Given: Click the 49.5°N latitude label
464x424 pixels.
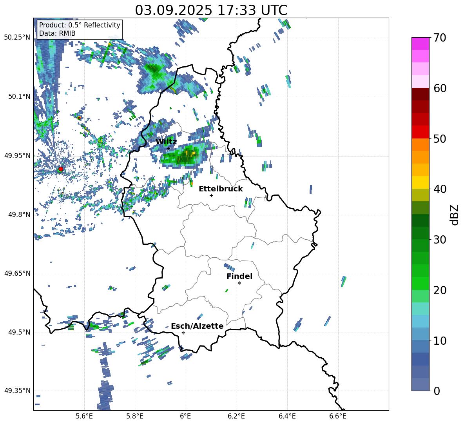Looking at the screenshot, I should (x=19, y=332).
